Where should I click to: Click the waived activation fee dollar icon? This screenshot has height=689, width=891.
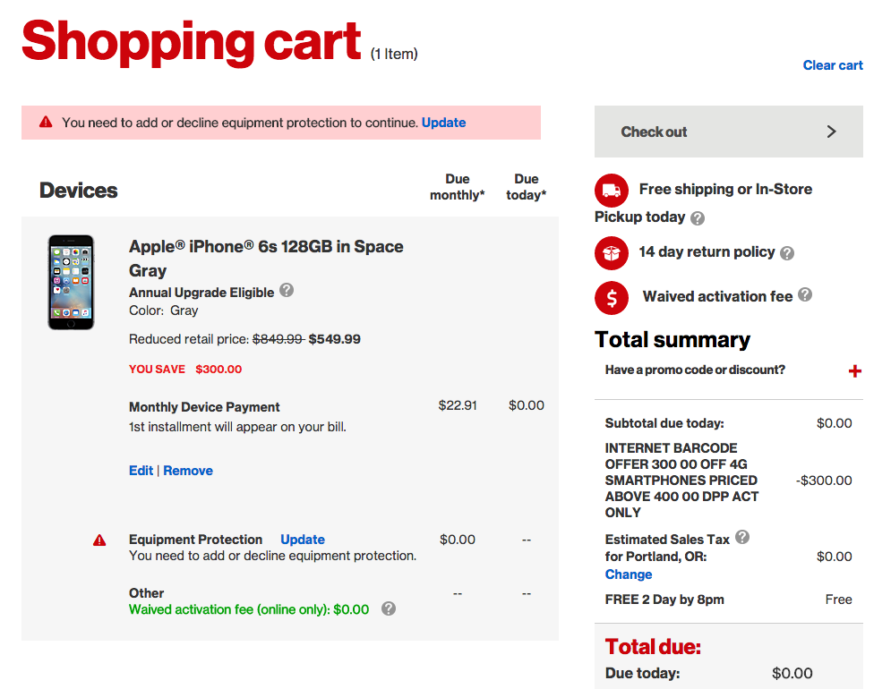pos(612,297)
